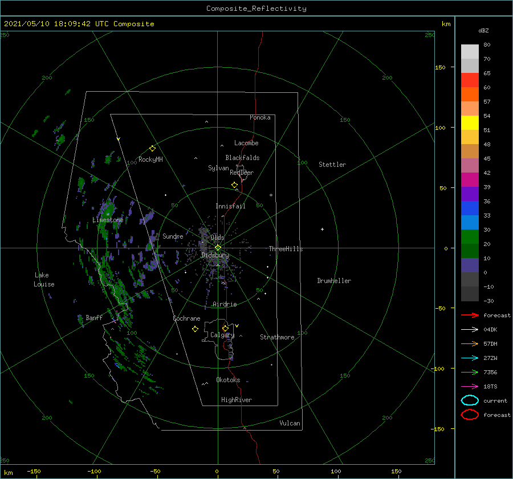513x479 pixels.
Task: Click the yellow diamond marker beside RockyMH
Action: point(152,149)
